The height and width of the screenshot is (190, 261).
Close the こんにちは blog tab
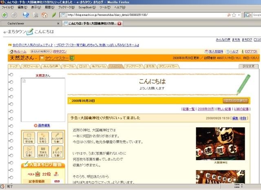coord(119,24)
